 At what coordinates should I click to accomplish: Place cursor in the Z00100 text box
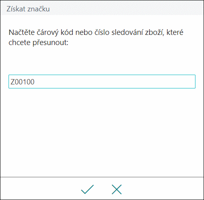click(x=102, y=82)
